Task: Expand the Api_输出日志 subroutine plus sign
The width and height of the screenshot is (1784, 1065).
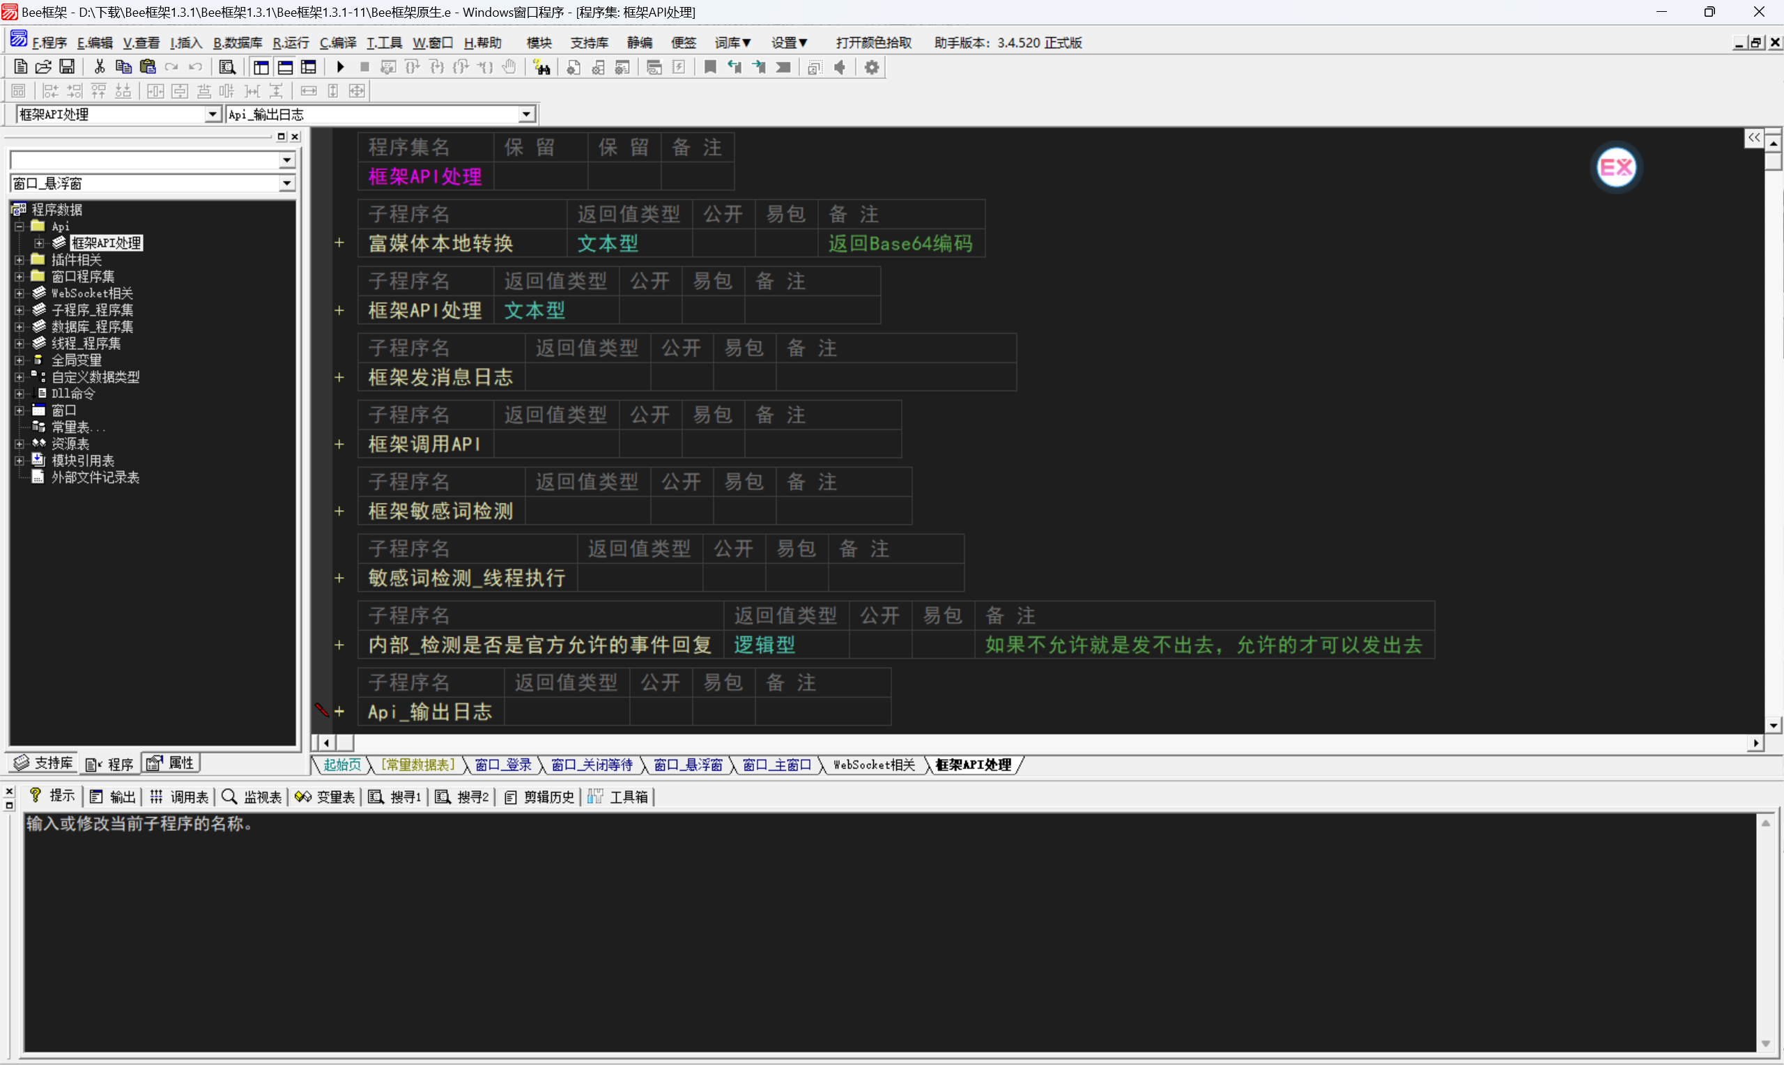Action: point(339,712)
